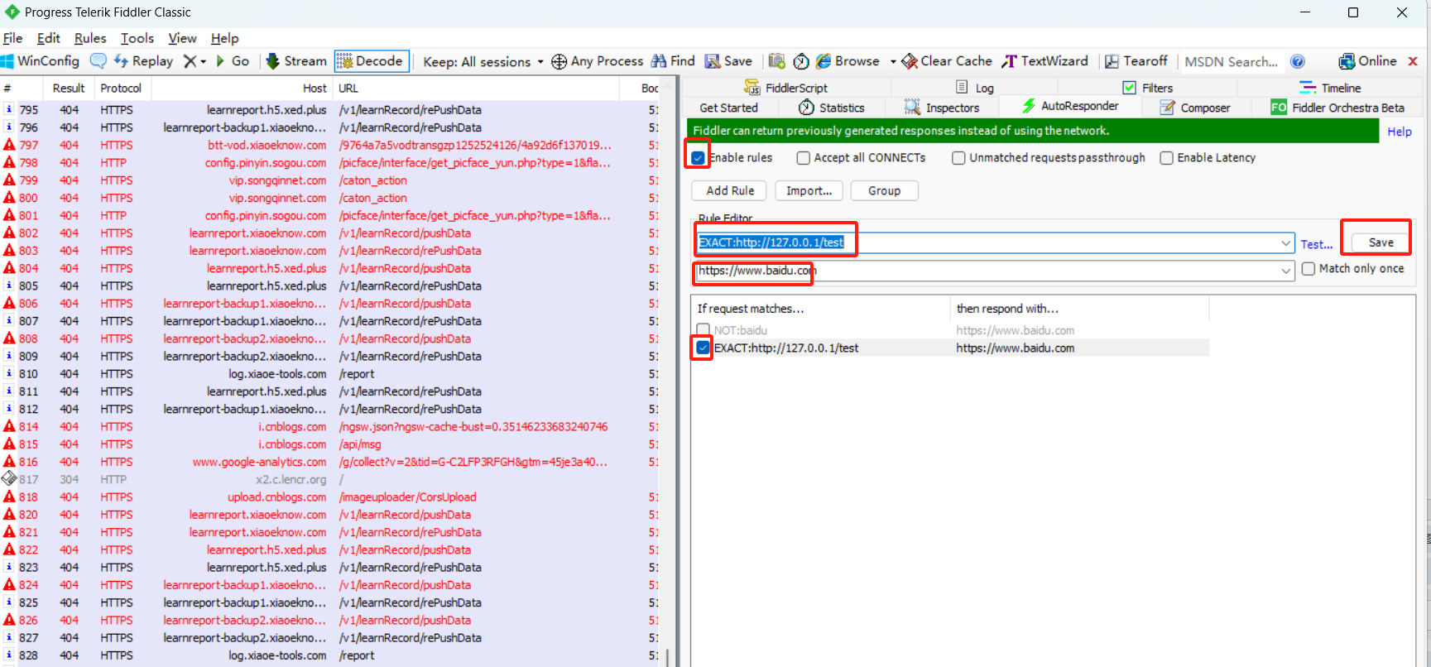Image resolution: width=1431 pixels, height=667 pixels.
Task: Click the Test... link
Action: click(1316, 244)
